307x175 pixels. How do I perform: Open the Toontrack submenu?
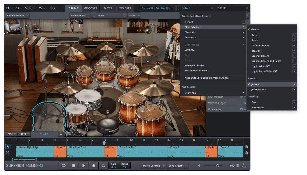(x=213, y=37)
